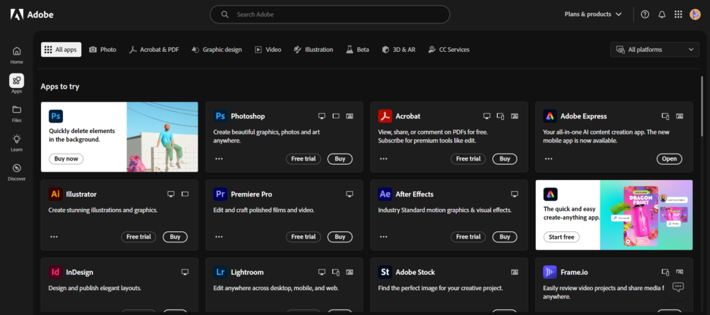This screenshot has height=315, width=710.
Task: Open the chat support bubble icon
Action: pos(678,287)
